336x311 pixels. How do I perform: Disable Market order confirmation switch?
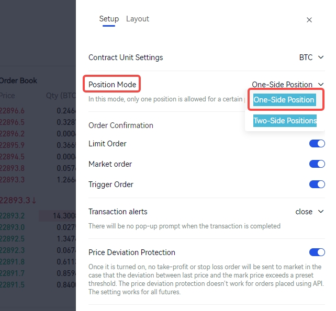point(317,164)
